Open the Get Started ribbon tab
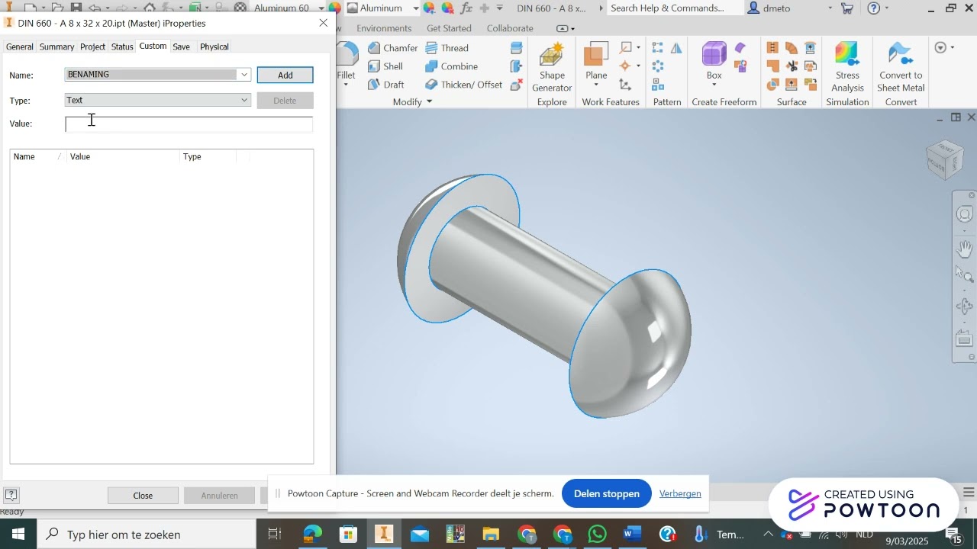The image size is (977, 549). point(449,28)
